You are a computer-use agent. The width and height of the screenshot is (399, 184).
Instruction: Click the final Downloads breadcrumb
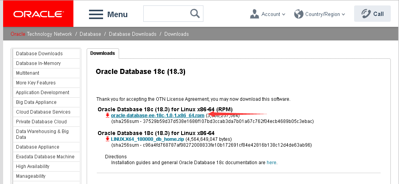point(176,34)
